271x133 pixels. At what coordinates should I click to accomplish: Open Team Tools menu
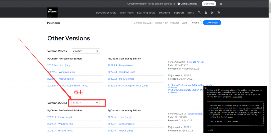(127, 13)
